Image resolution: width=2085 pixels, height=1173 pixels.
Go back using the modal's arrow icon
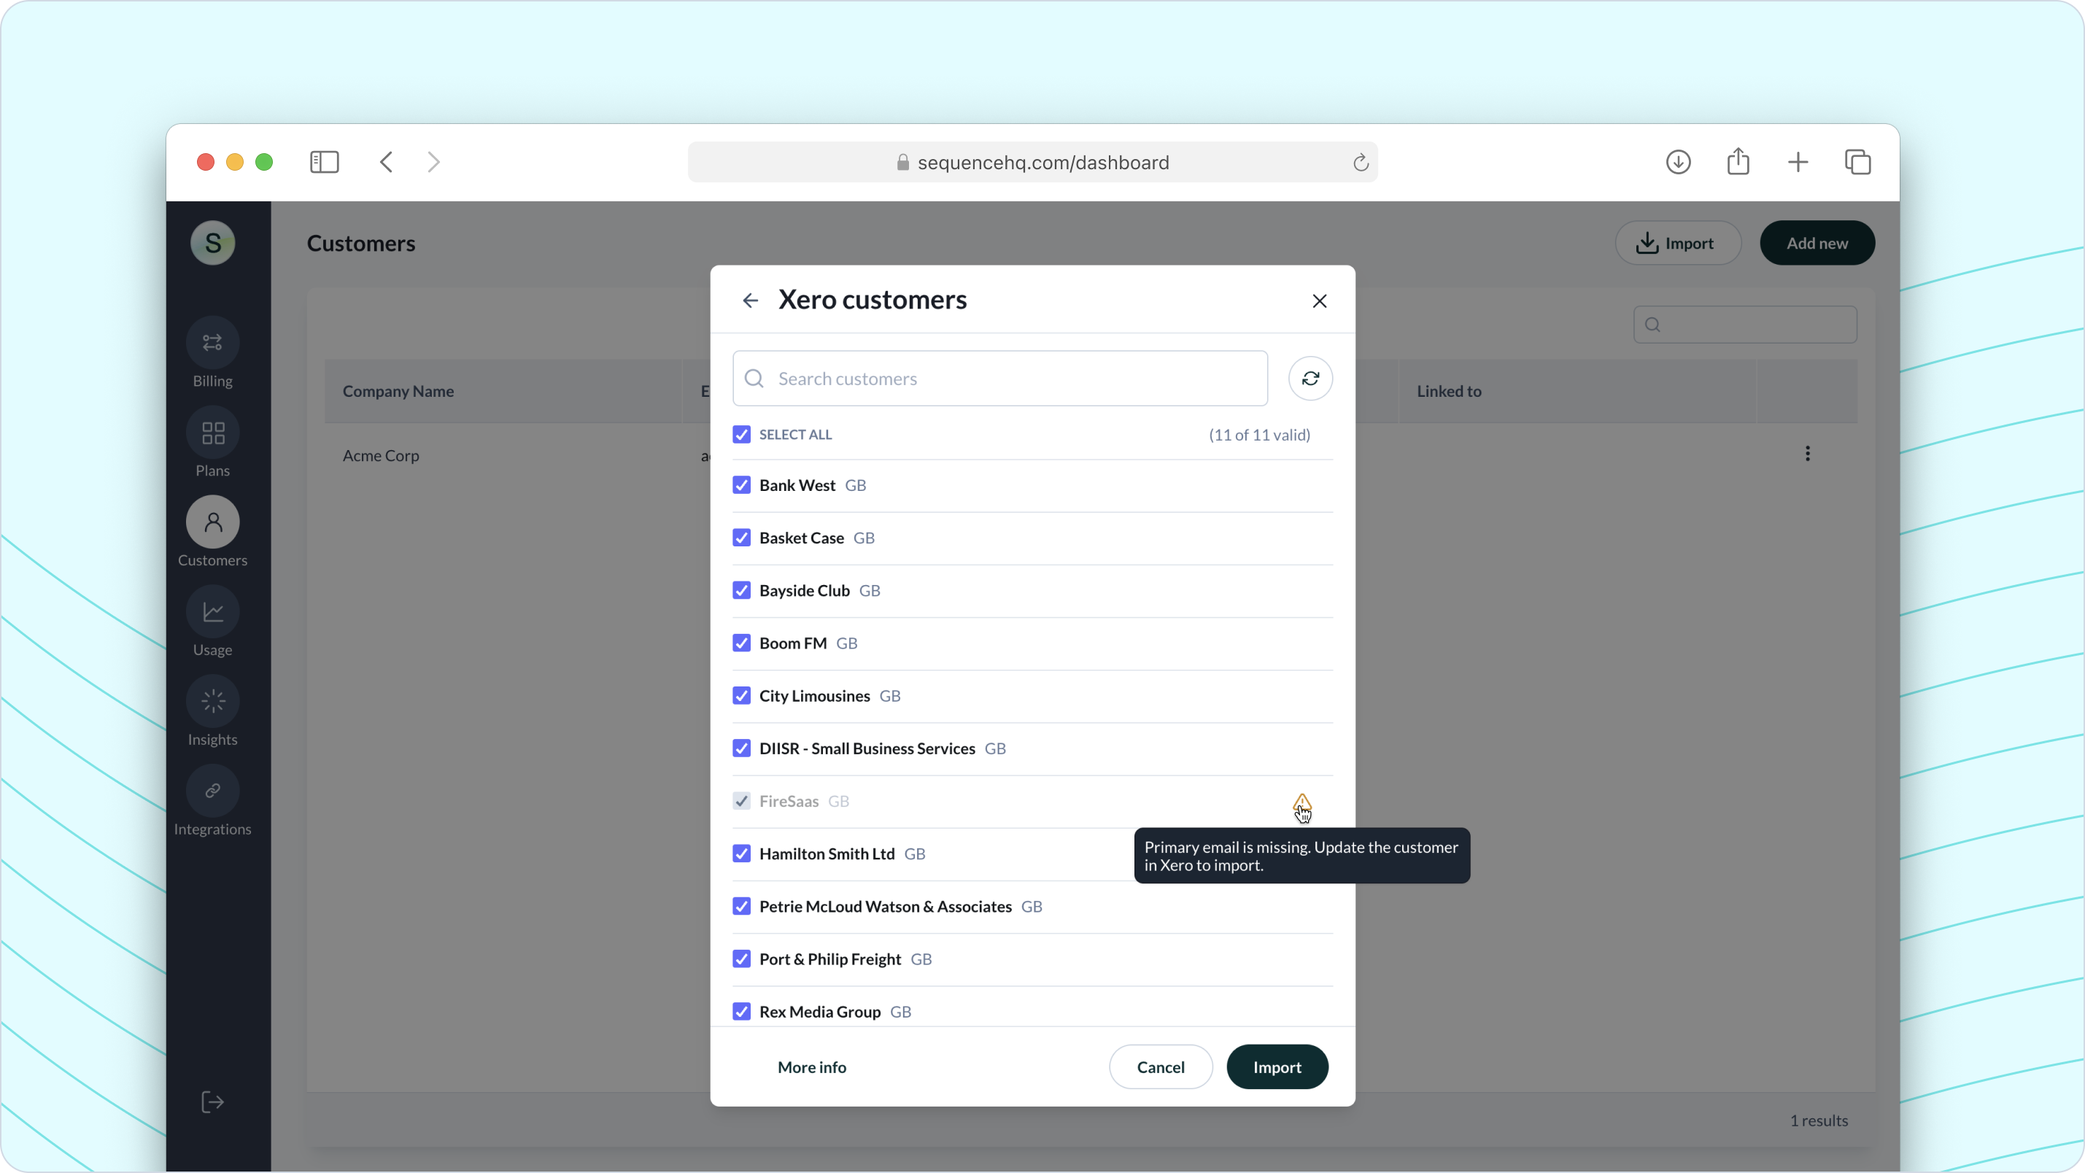749,301
